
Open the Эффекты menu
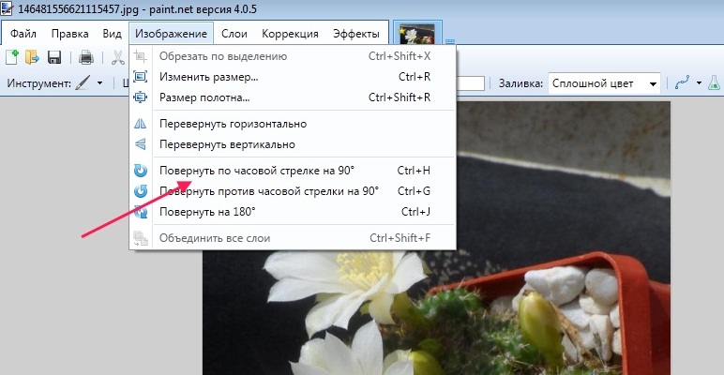(356, 34)
